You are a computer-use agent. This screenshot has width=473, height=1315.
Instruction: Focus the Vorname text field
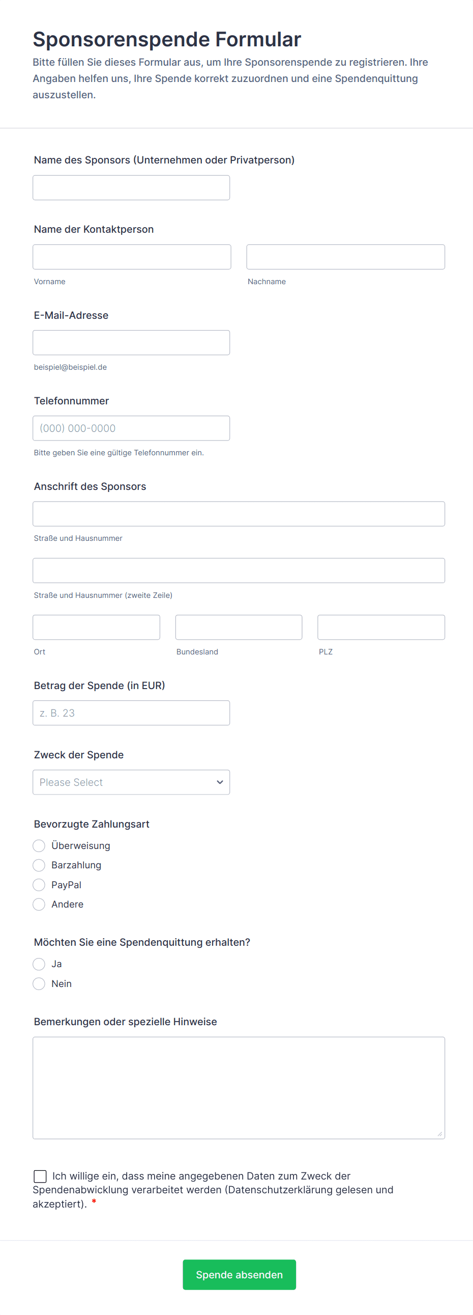[x=132, y=257]
